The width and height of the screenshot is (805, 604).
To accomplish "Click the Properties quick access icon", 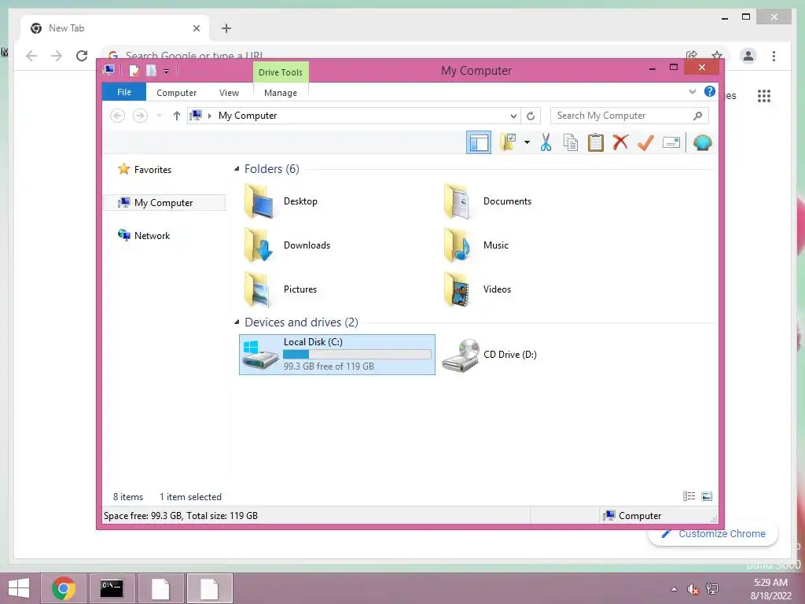I will pyautogui.click(x=134, y=70).
